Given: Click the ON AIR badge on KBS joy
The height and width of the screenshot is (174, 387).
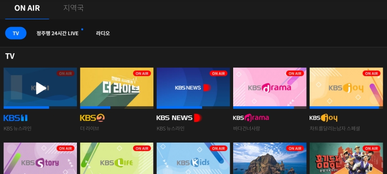Looking at the screenshot, I should [x=372, y=73].
